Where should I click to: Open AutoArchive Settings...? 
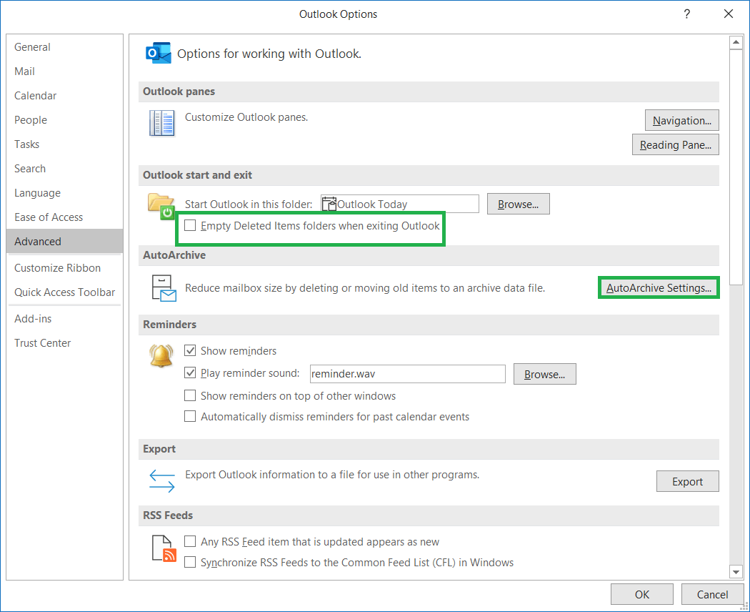(x=659, y=288)
